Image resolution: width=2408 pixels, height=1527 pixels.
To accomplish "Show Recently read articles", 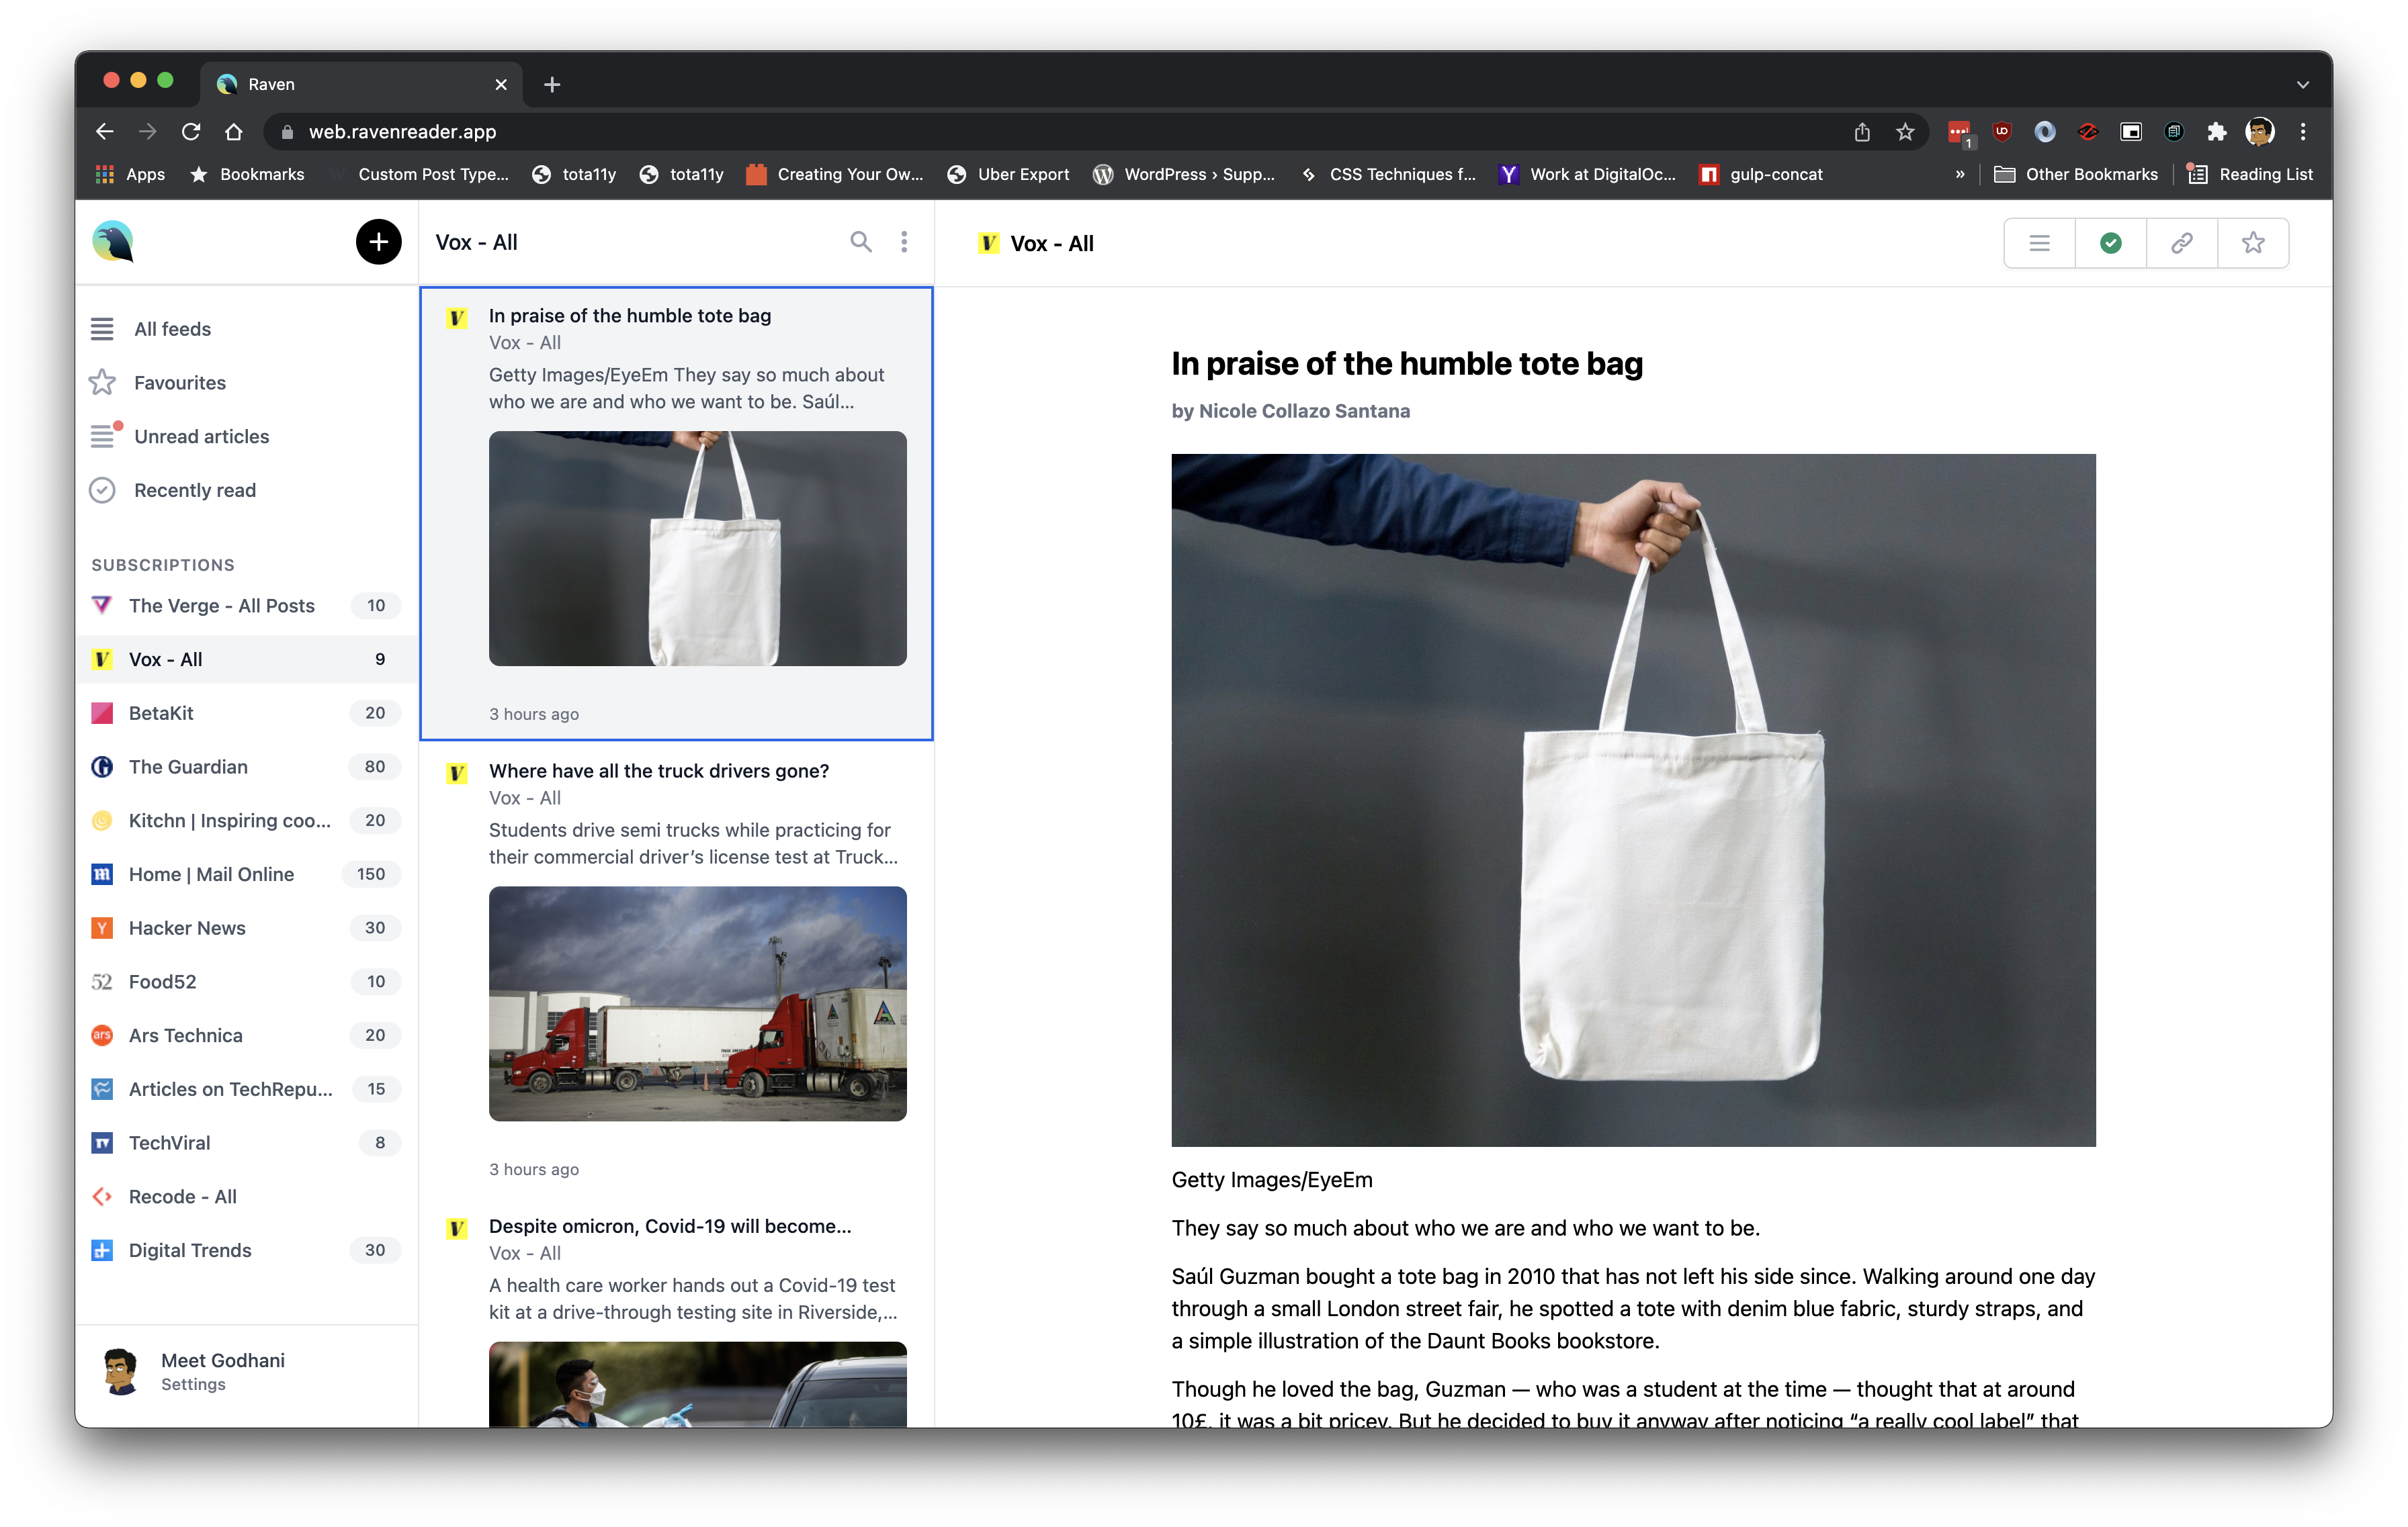I will pyautogui.click(x=246, y=491).
